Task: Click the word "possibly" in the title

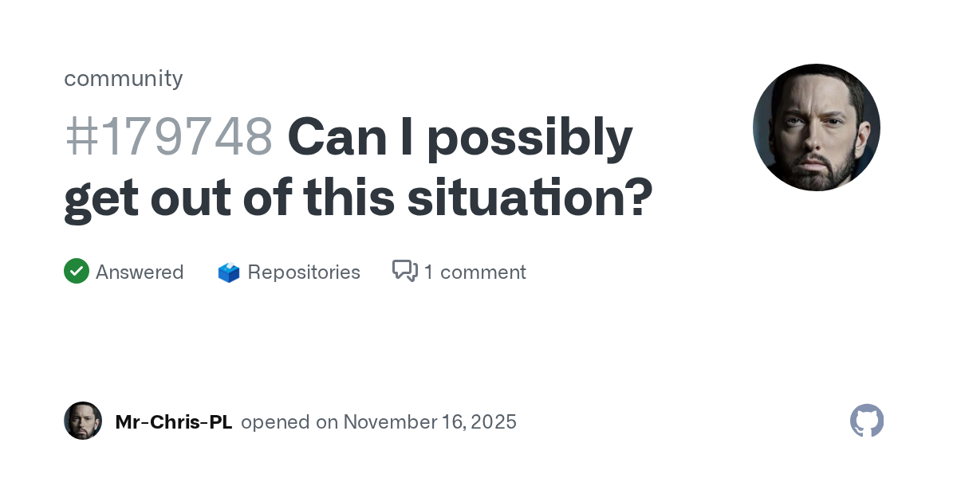Action: (530, 137)
